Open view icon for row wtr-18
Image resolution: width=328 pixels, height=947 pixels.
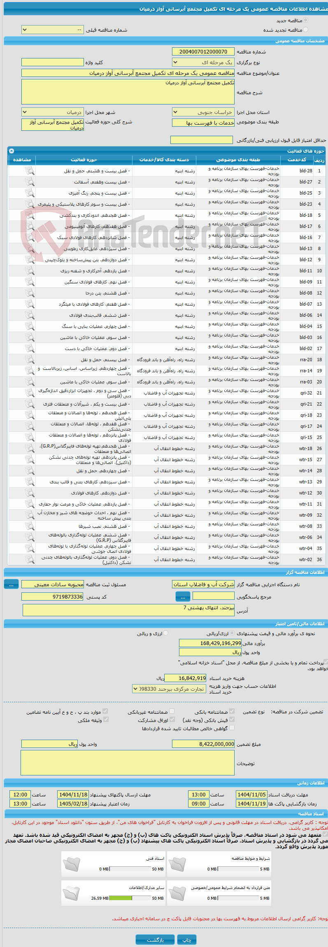(30, 448)
